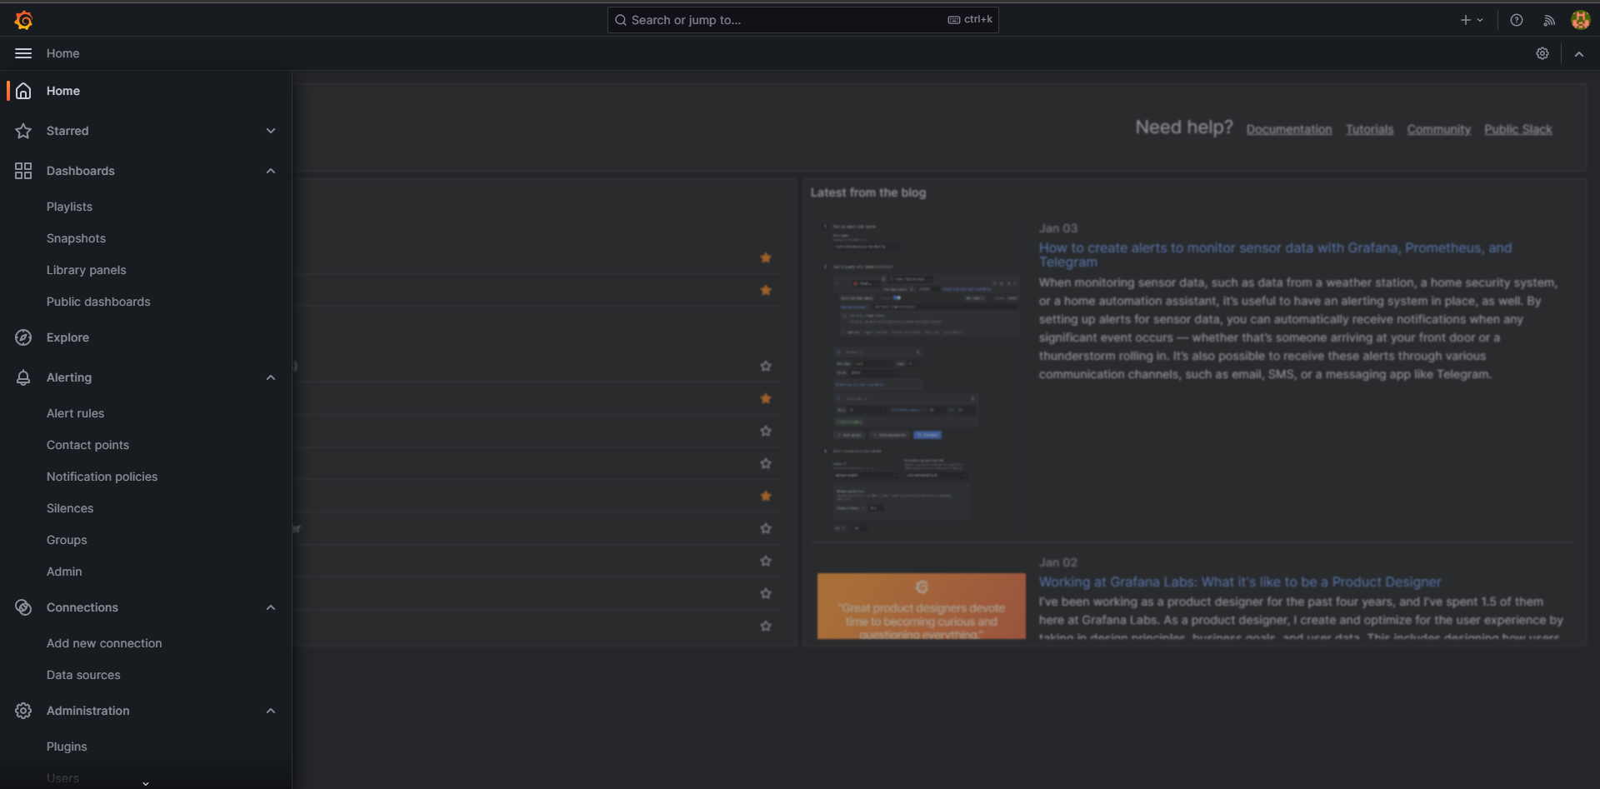Open Alert rules menu item

click(x=76, y=413)
